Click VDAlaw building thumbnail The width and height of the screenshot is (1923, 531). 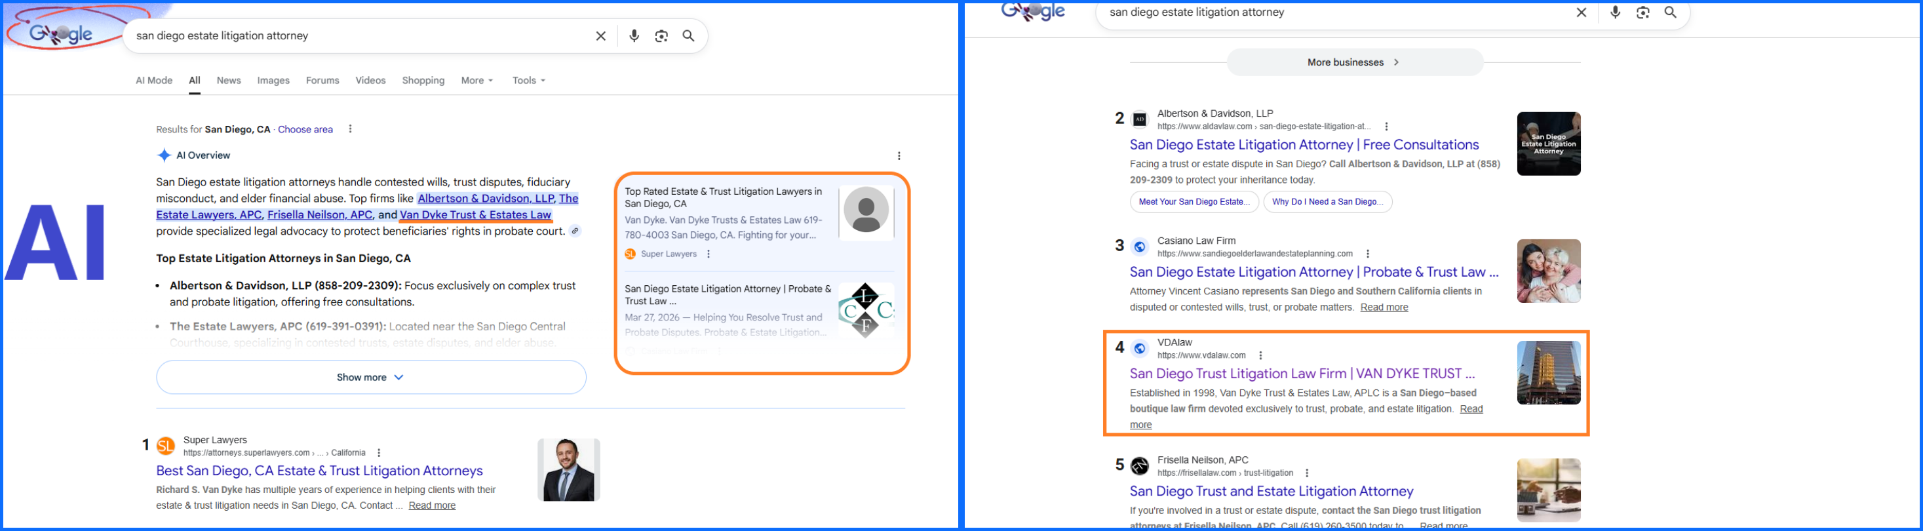1548,372
